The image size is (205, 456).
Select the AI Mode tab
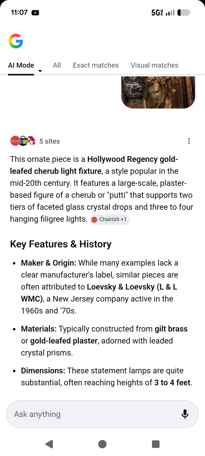click(x=21, y=65)
